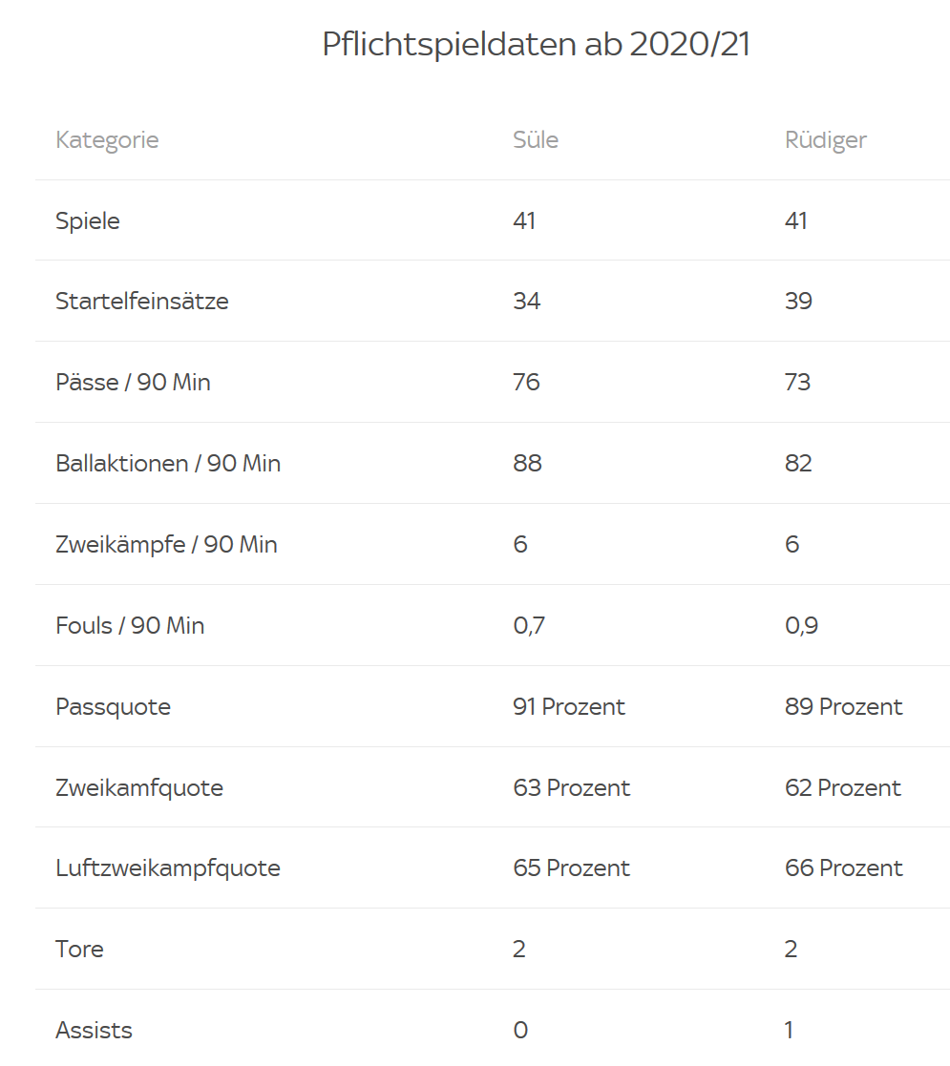Click the Zweikämpfe / 90 Min label
This screenshot has width=950, height=1066.
pos(166,545)
